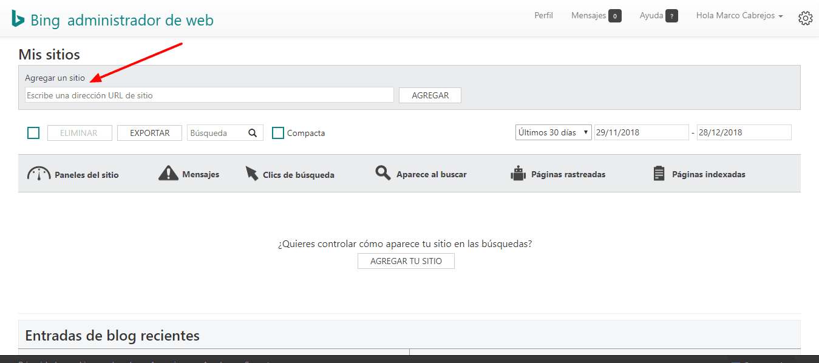The image size is (819, 363).
Task: Click the Clics de búsqueda cursor icon
Action: (x=252, y=174)
